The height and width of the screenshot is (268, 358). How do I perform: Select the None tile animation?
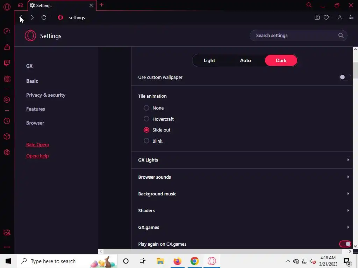pyautogui.click(x=146, y=108)
